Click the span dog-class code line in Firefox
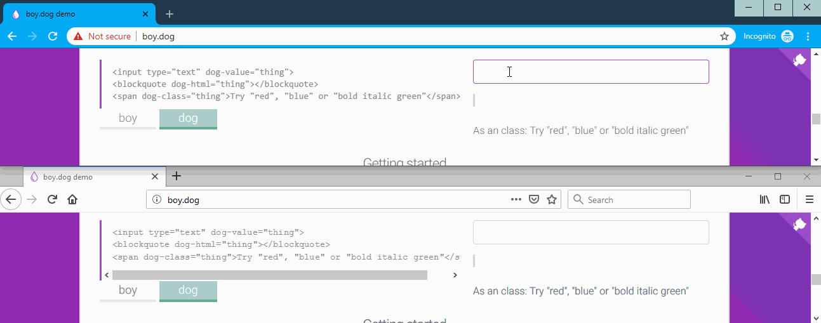Image resolution: width=821 pixels, height=323 pixels. click(x=286, y=257)
